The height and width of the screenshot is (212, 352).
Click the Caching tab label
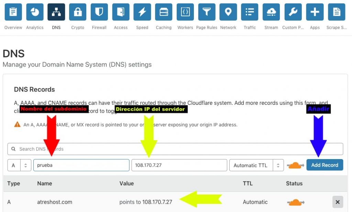[x=164, y=27]
